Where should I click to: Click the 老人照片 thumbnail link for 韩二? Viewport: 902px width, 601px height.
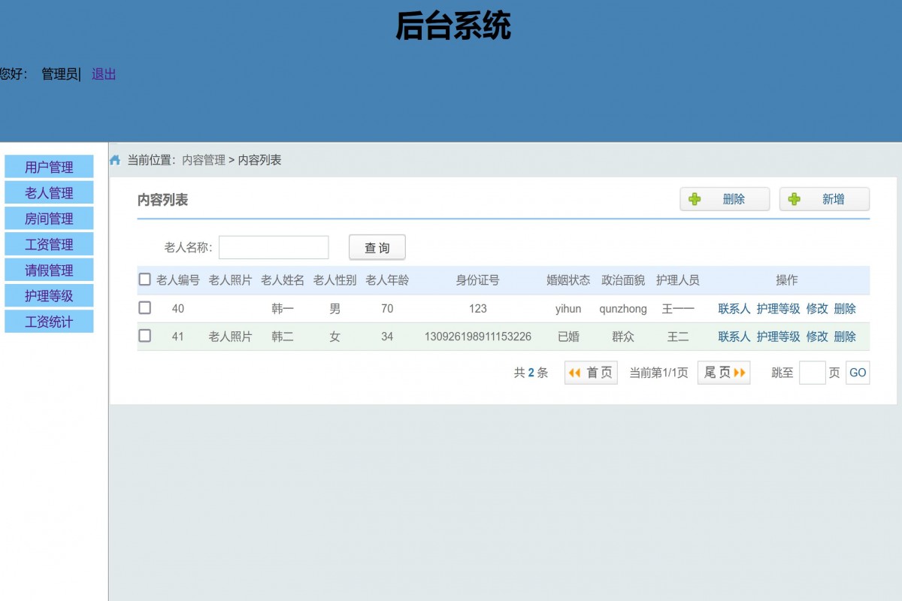click(229, 337)
